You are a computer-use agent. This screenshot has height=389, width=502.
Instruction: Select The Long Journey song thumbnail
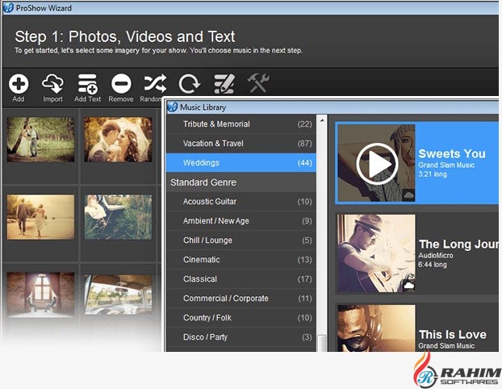tap(376, 253)
